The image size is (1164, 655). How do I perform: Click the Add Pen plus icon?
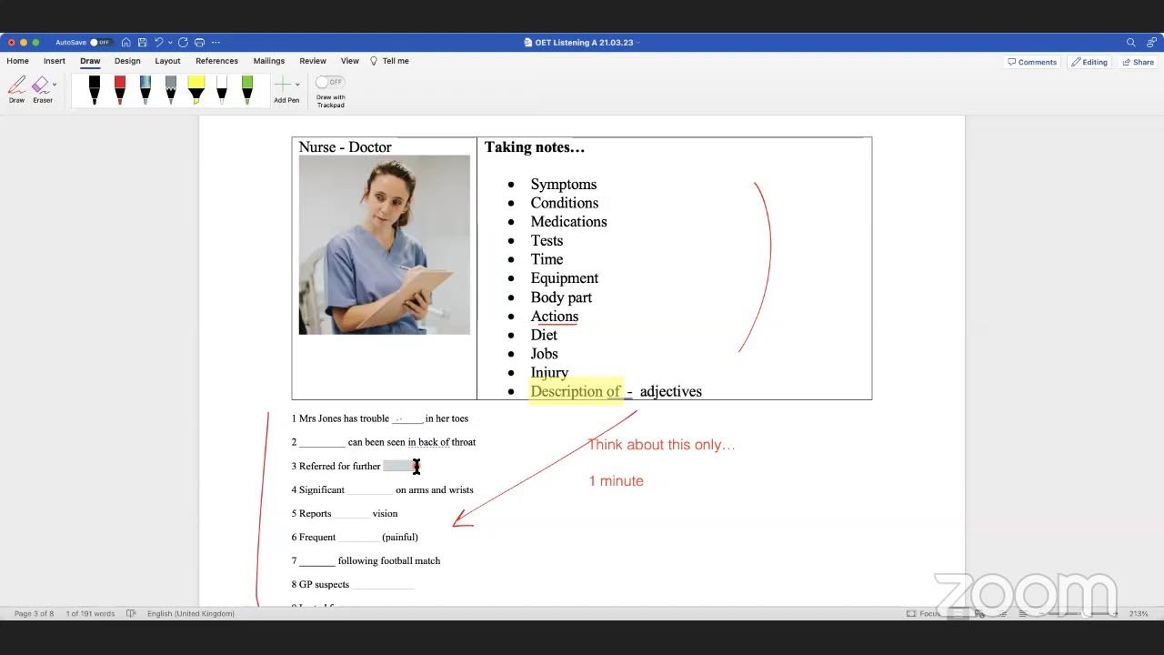click(x=283, y=85)
